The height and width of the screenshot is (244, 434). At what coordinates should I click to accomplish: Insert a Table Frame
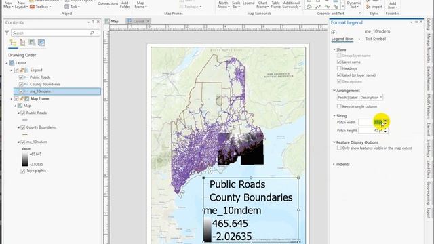(x=275, y=5)
